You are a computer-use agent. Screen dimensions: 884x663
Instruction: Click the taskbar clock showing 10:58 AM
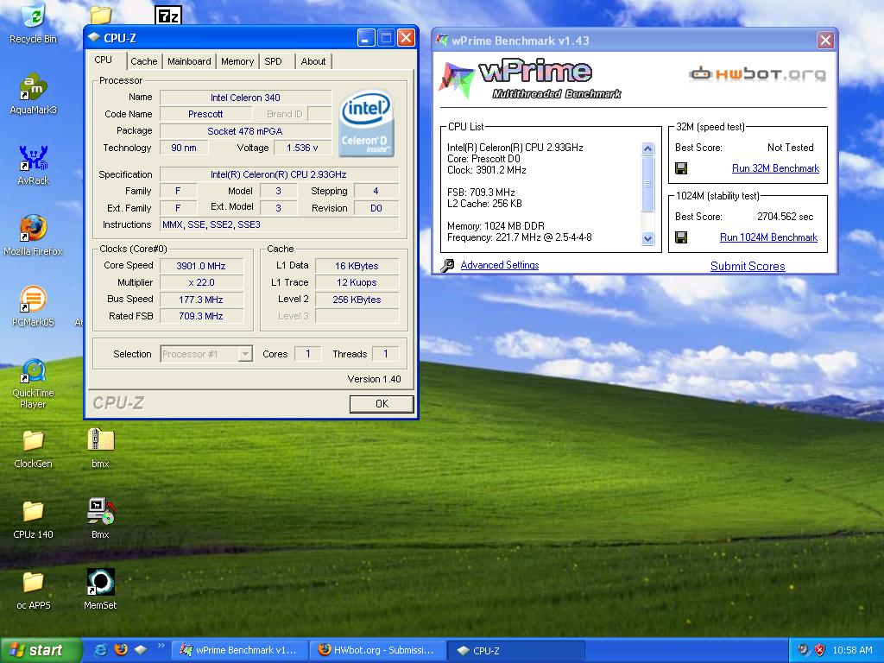point(852,650)
